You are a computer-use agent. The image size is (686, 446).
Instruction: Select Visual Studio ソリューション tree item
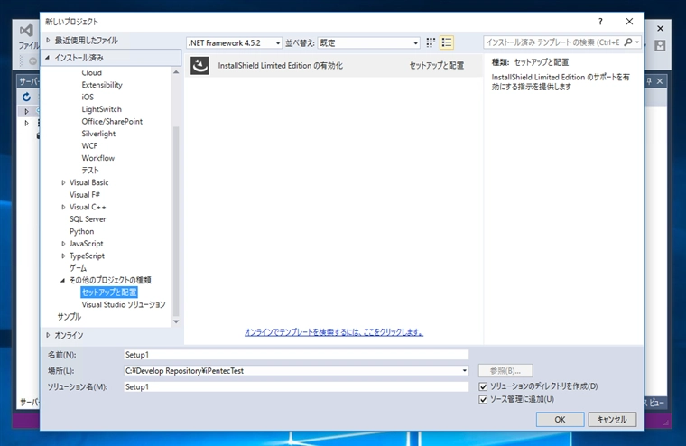coord(124,304)
